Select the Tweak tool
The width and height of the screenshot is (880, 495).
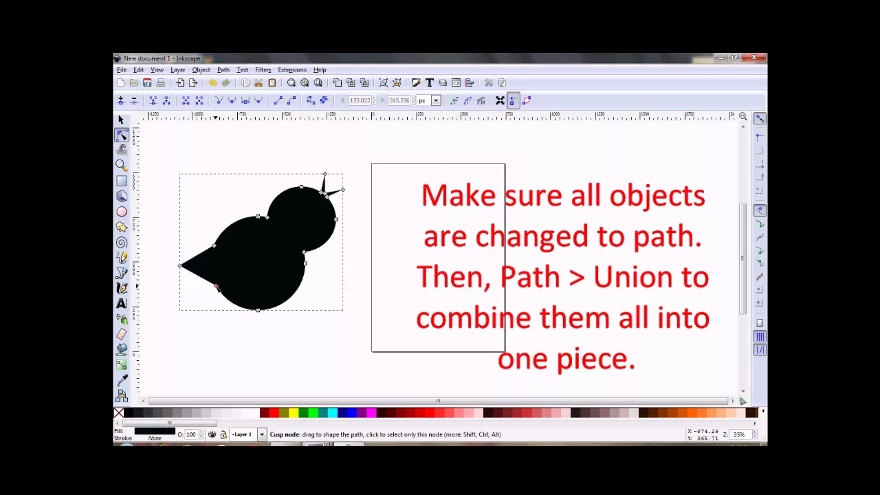pos(122,149)
